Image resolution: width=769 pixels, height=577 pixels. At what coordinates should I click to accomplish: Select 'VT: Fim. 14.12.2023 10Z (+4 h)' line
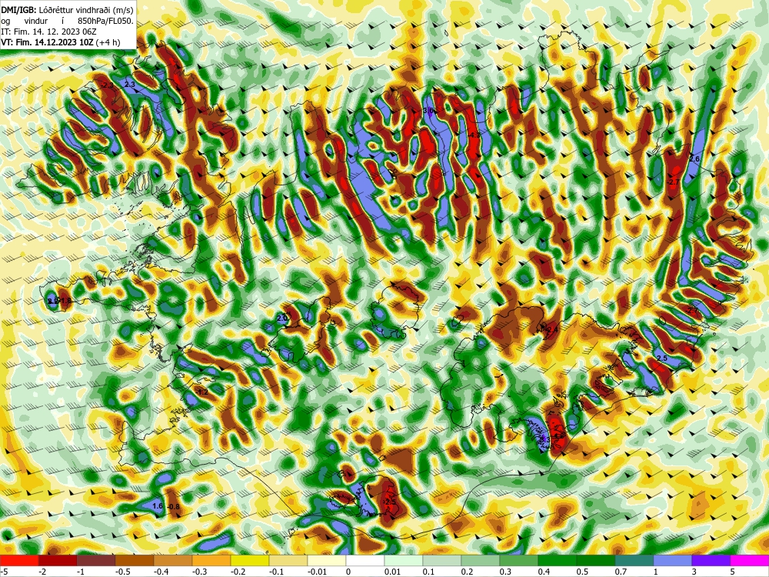tap(60, 42)
